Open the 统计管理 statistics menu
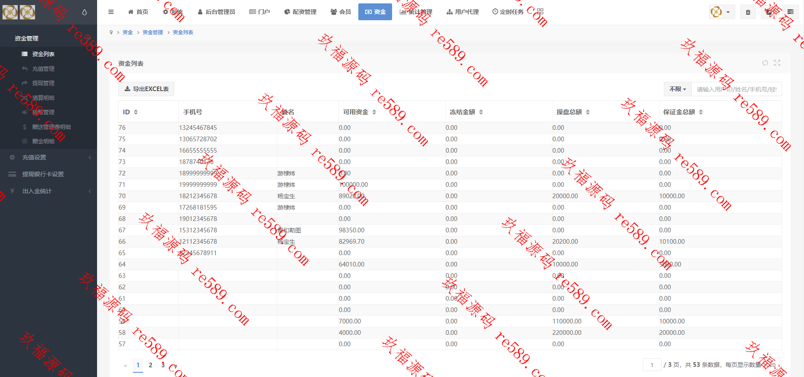Viewport: 804px width, 377px height. point(416,12)
